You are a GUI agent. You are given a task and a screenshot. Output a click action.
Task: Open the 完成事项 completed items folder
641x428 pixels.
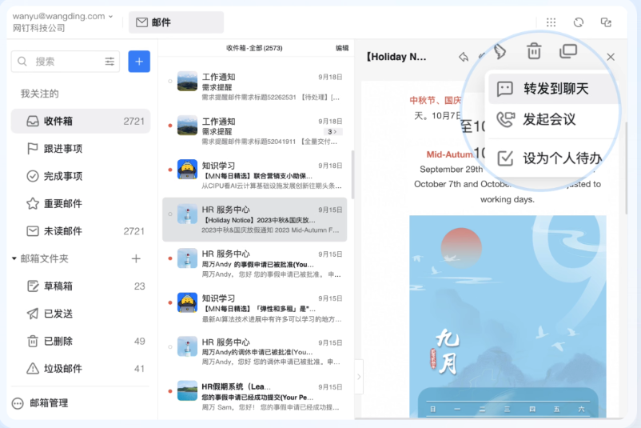point(81,176)
